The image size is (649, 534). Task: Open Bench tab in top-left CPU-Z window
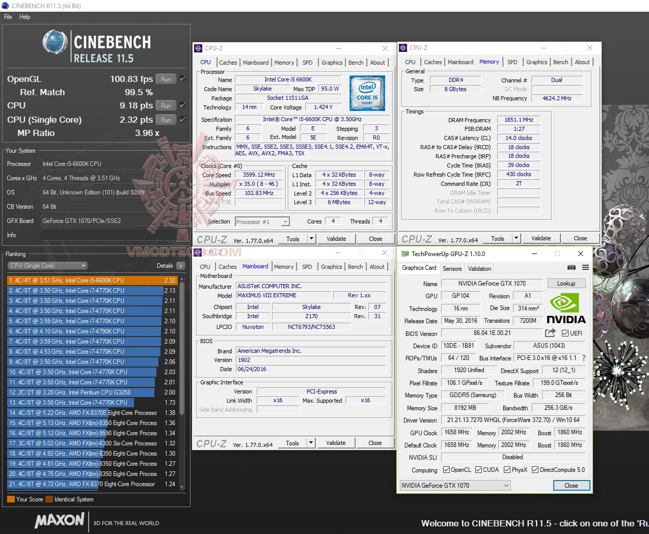[x=356, y=63]
